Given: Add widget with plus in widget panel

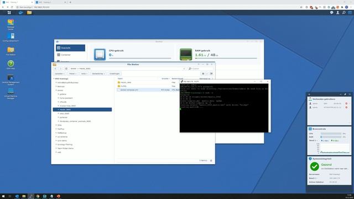Looking at the screenshot, I should 309,95.
